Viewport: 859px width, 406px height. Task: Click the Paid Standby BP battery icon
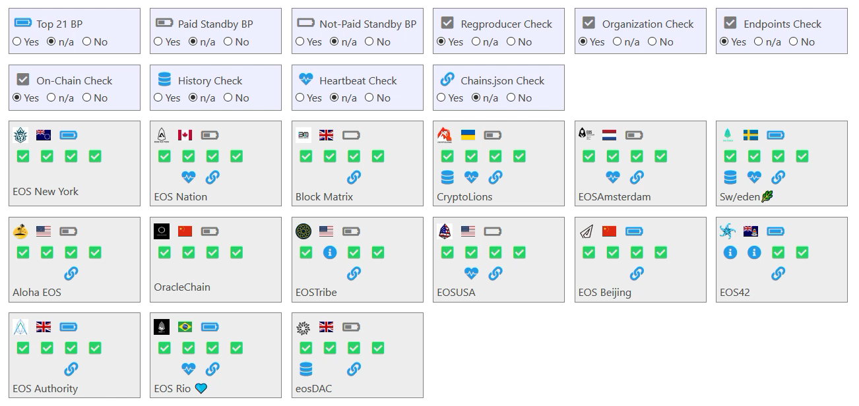point(164,23)
